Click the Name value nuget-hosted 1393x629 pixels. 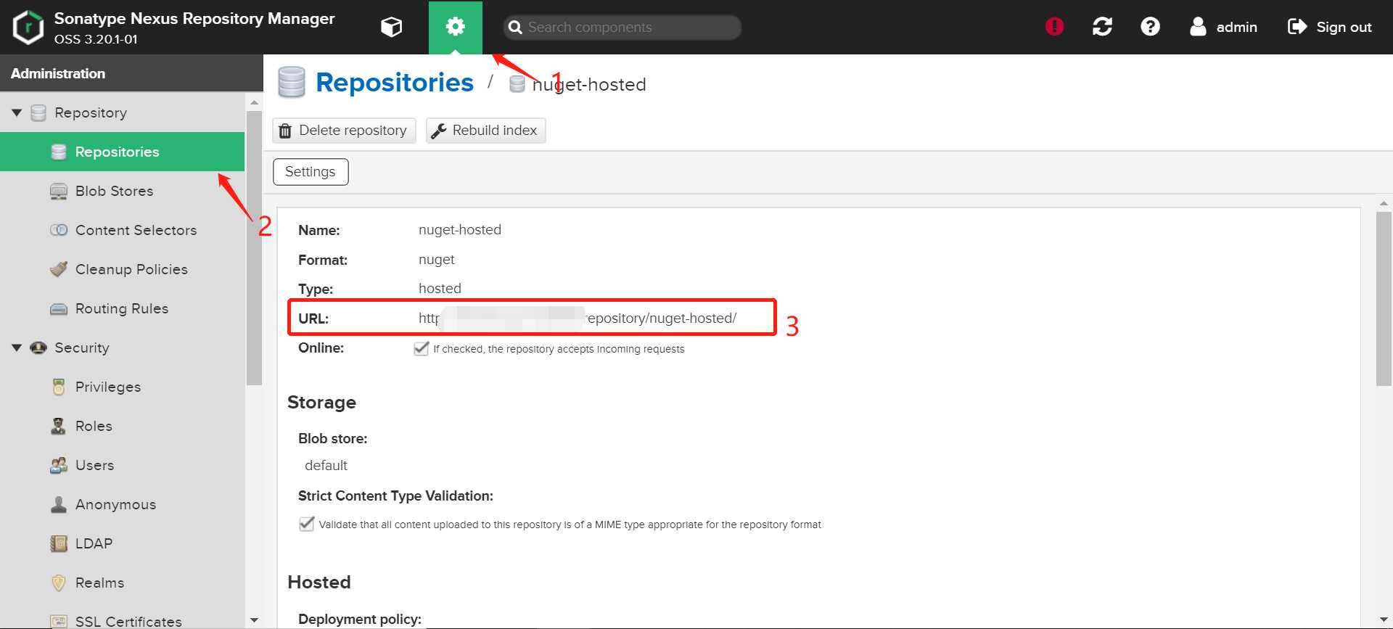point(460,230)
